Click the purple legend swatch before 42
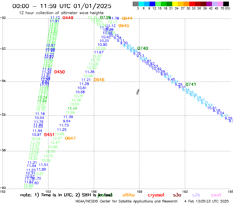This screenshot has width=233, height=204. point(209,4)
